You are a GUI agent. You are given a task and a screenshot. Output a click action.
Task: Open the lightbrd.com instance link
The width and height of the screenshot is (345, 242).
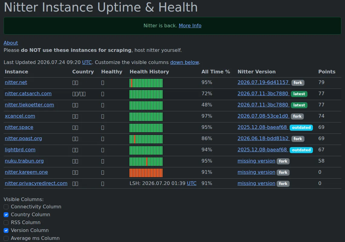click(x=20, y=150)
